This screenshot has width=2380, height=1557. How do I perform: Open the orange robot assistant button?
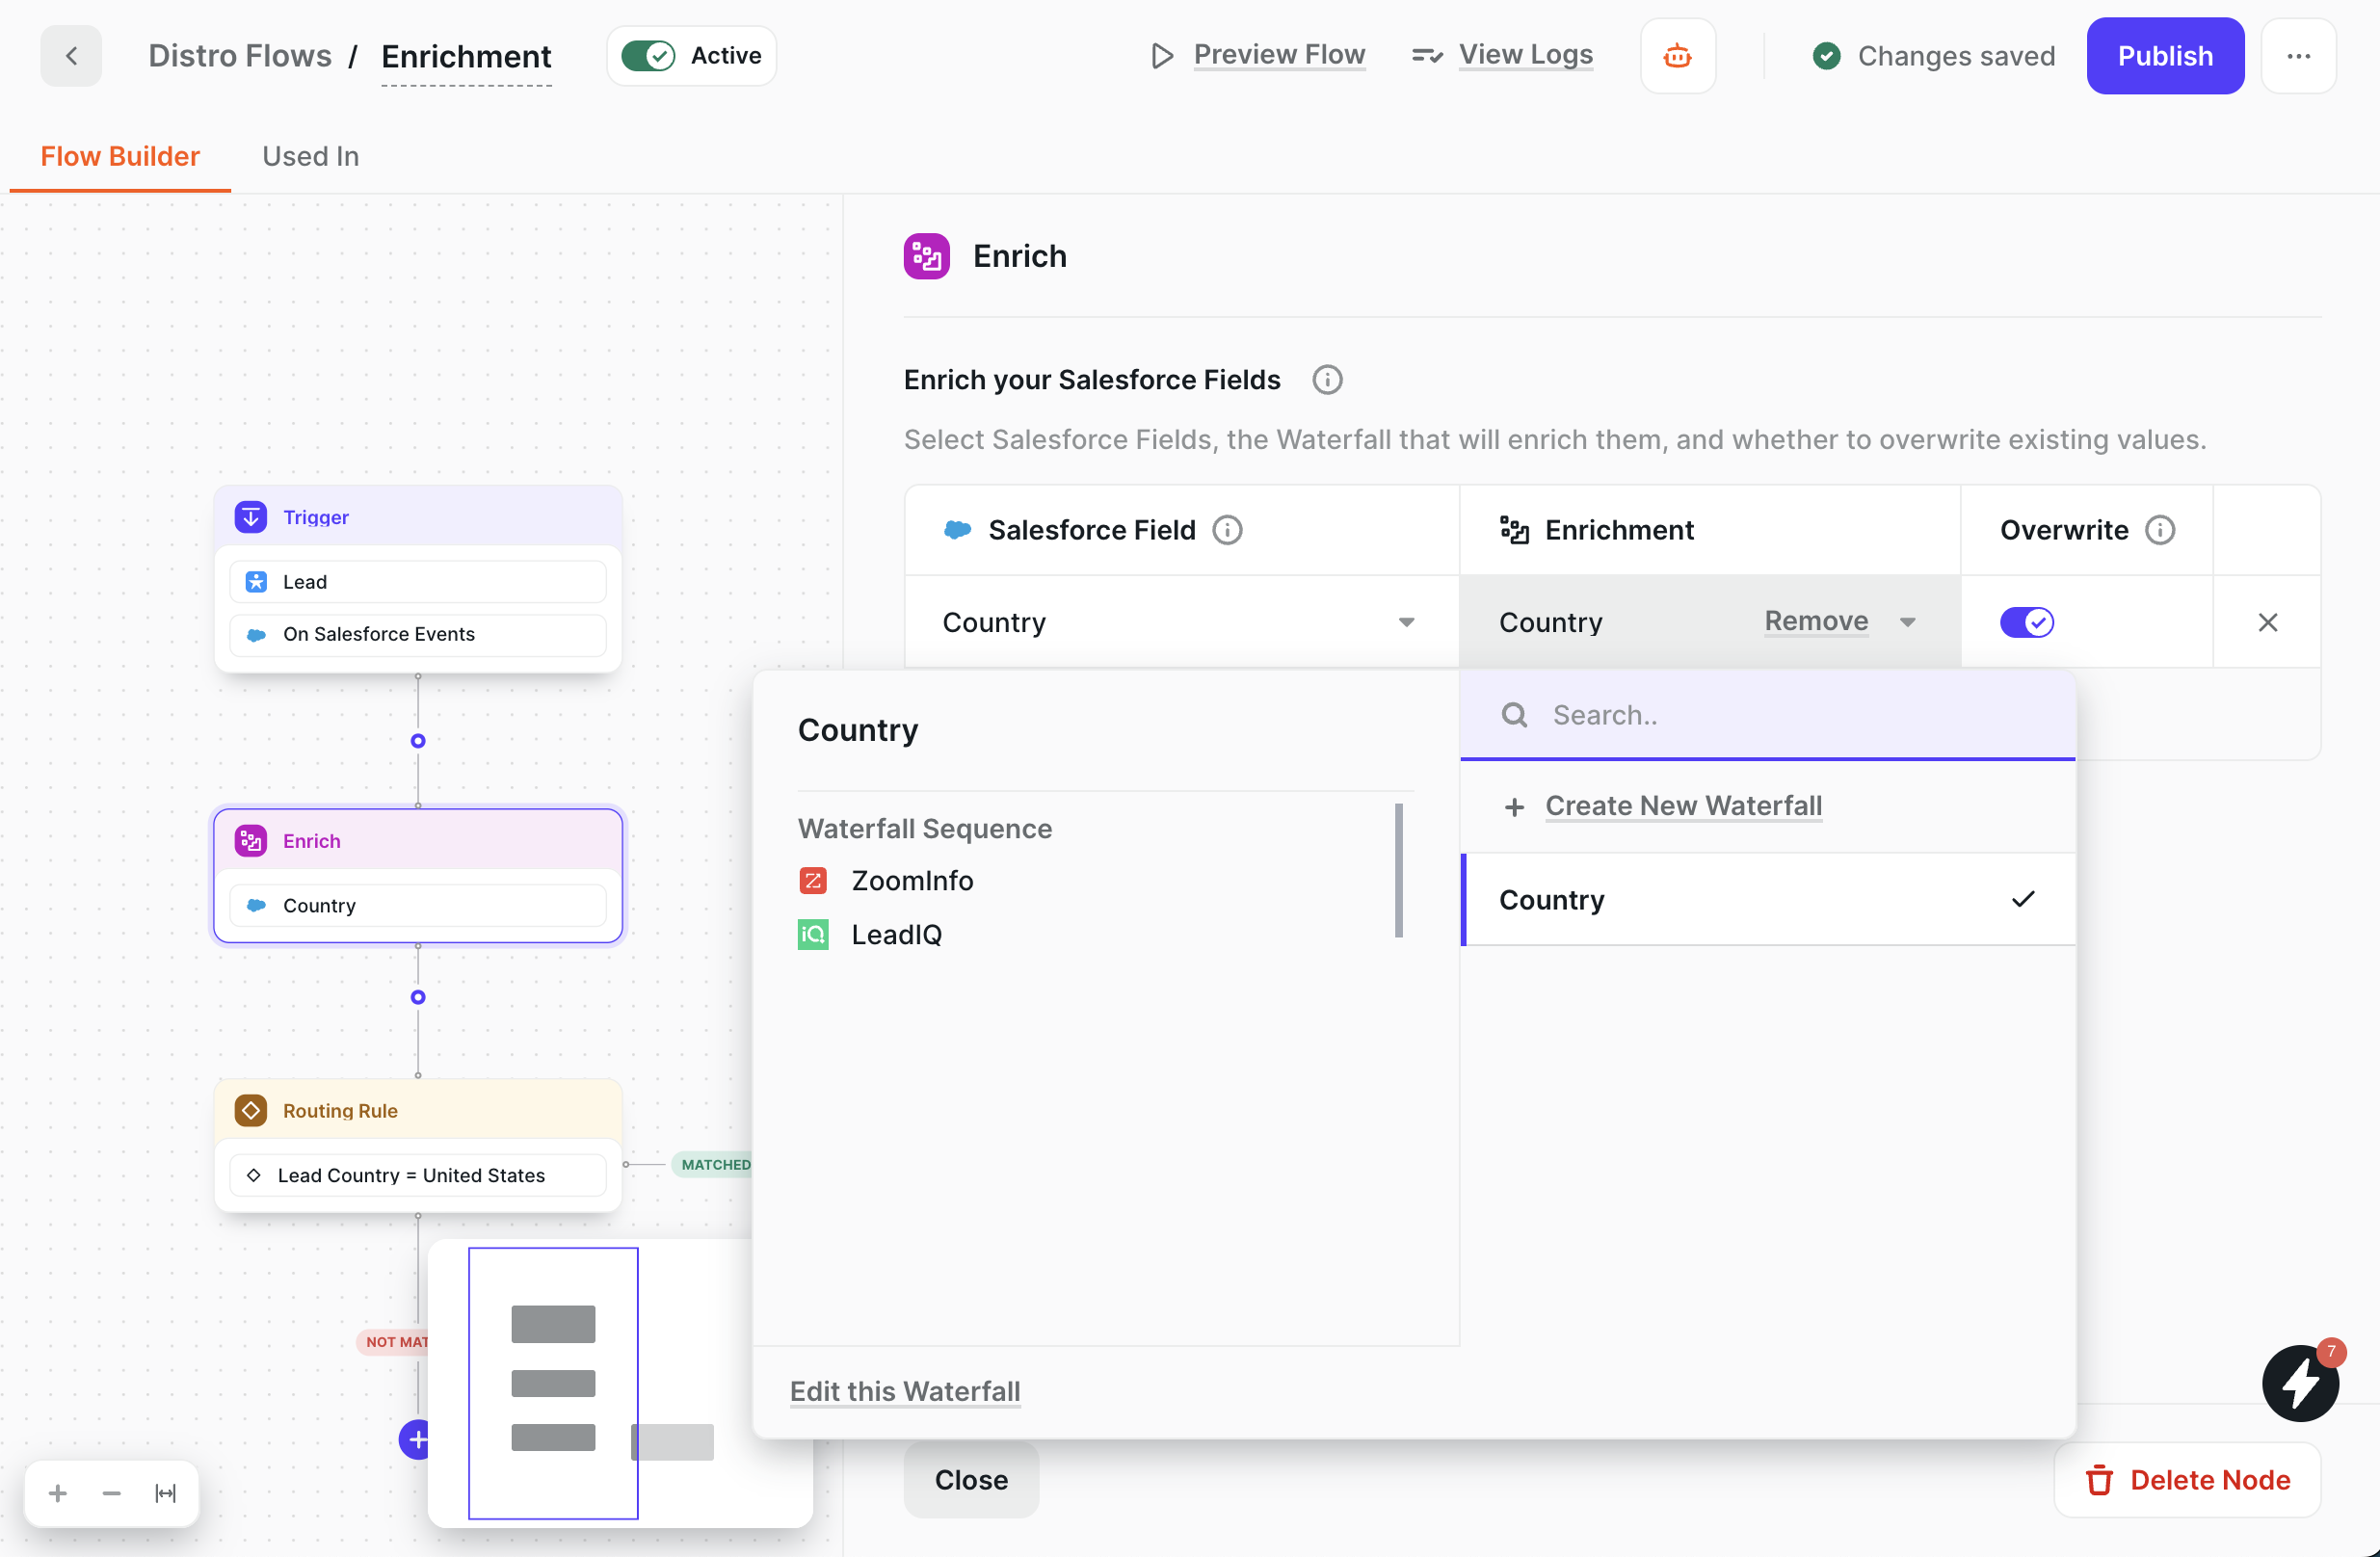(1678, 56)
